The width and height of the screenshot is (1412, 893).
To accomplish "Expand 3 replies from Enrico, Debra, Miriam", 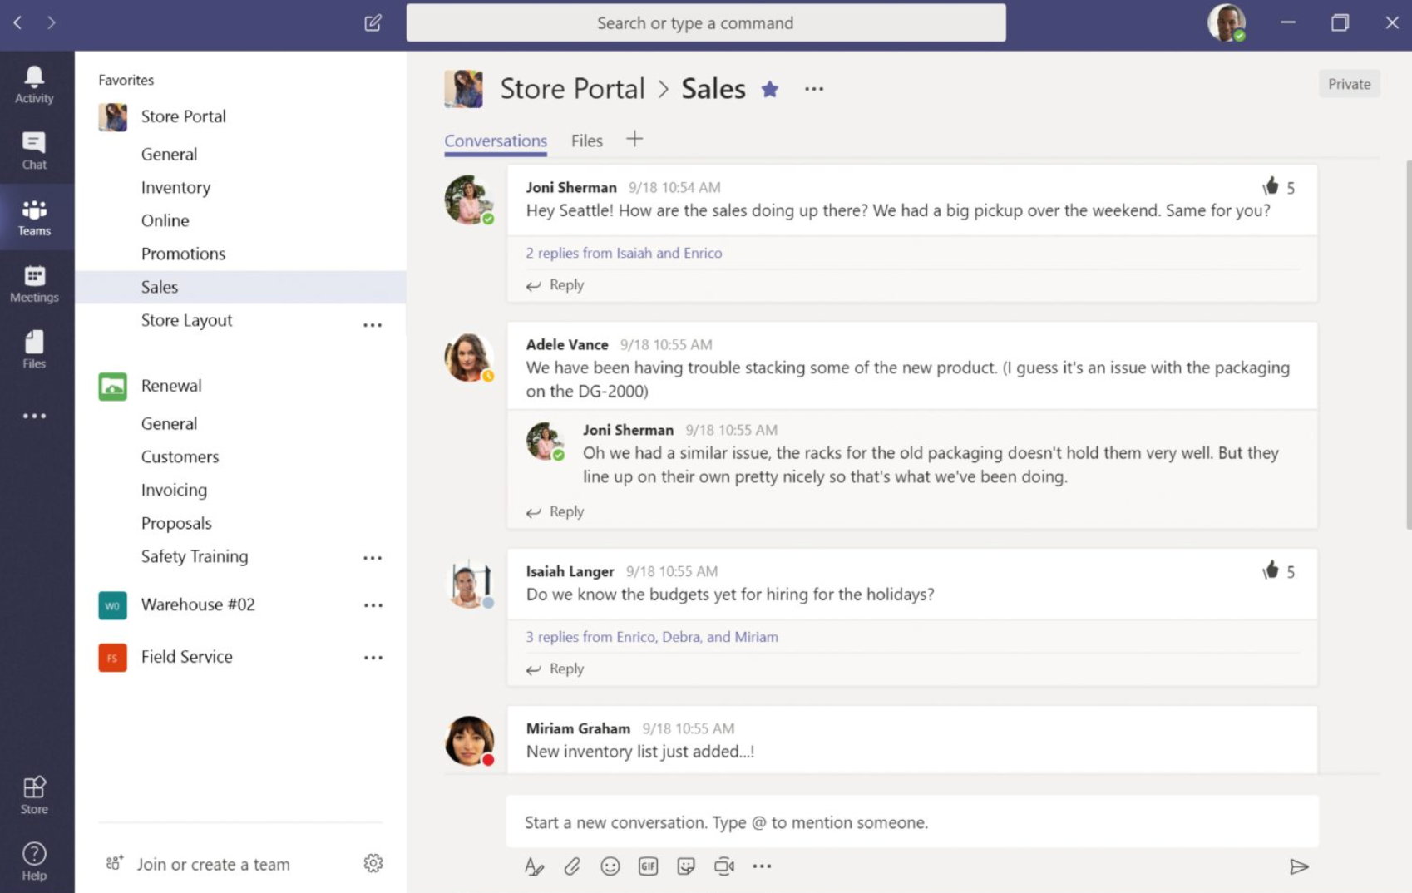I will pos(651,637).
